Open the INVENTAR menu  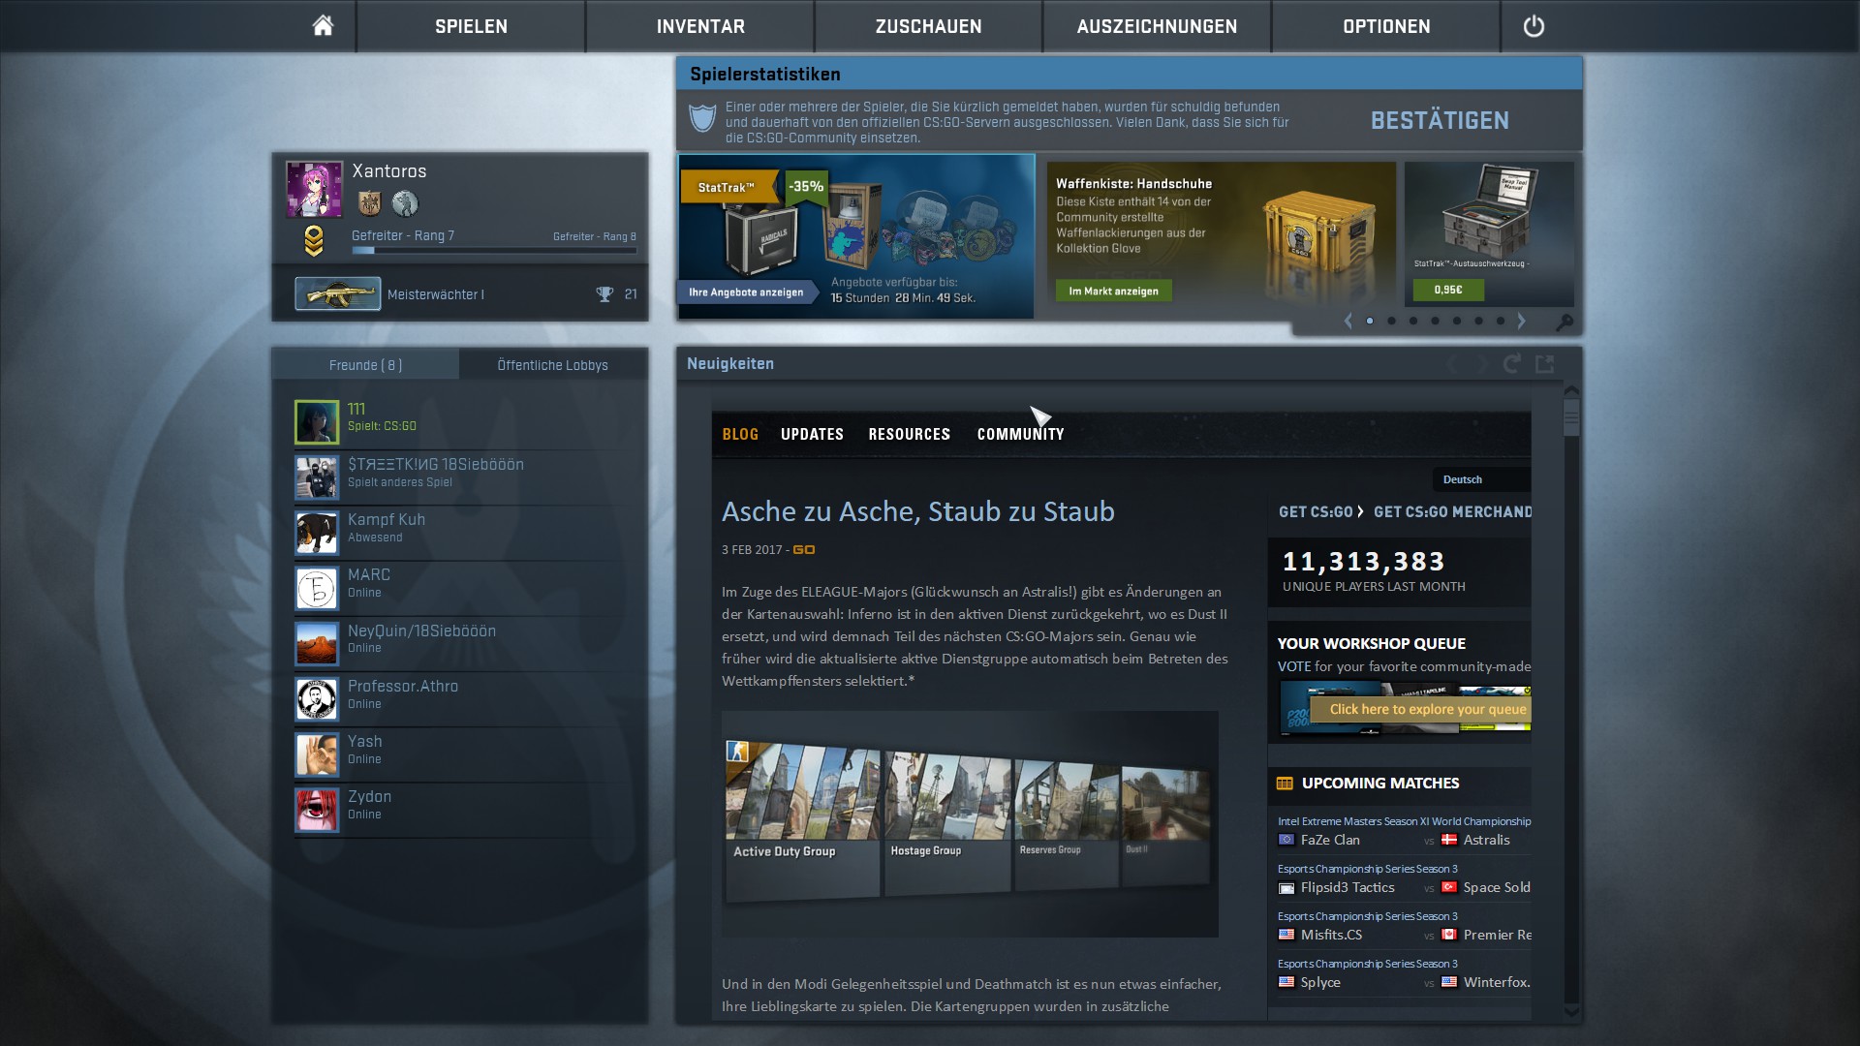(700, 26)
